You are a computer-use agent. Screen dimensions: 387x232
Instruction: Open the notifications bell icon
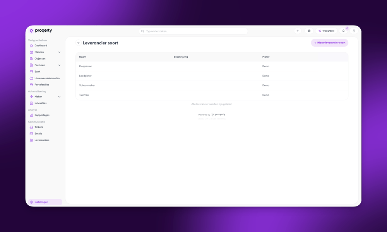(343, 31)
